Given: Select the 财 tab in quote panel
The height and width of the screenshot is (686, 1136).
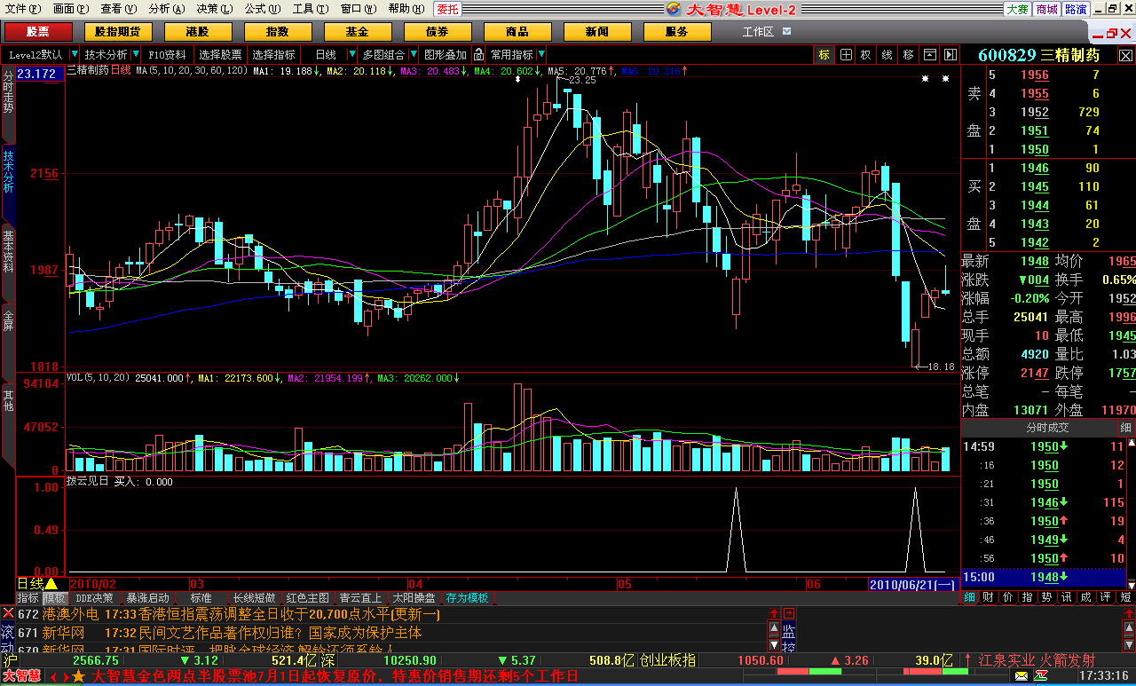Looking at the screenshot, I should pos(988,597).
